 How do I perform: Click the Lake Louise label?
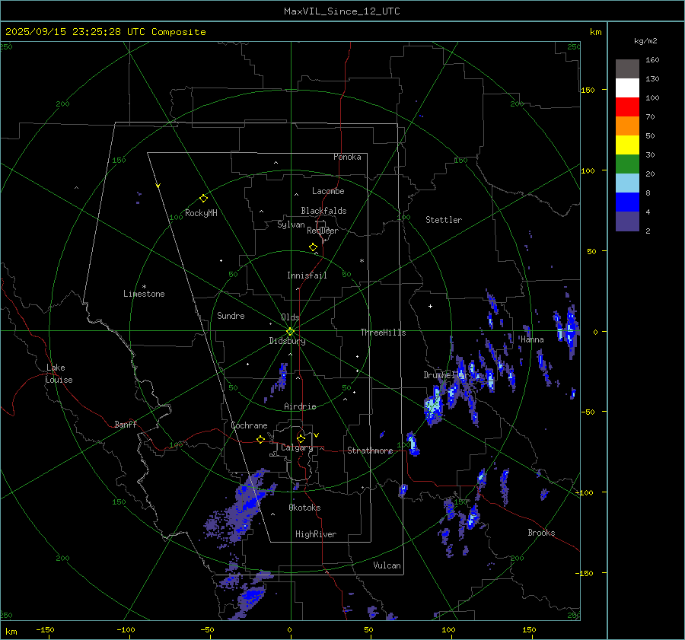(59, 374)
